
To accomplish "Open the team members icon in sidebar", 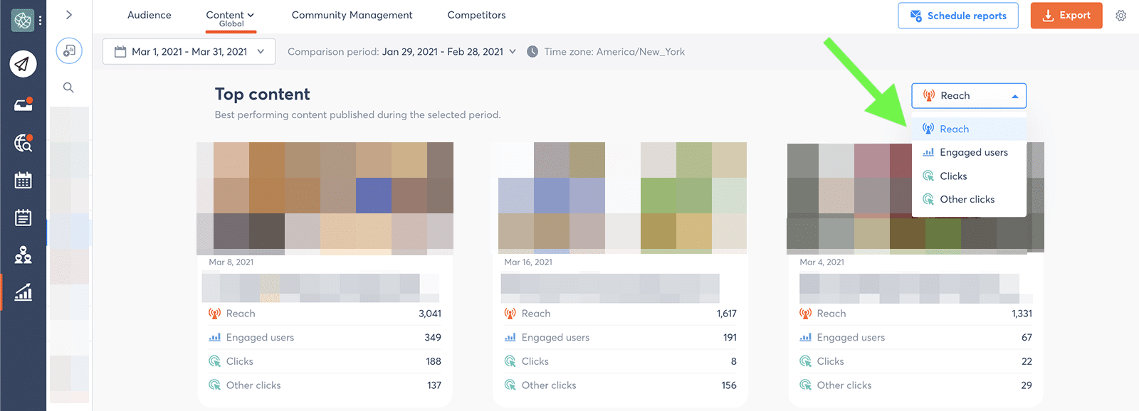I will coord(23,255).
